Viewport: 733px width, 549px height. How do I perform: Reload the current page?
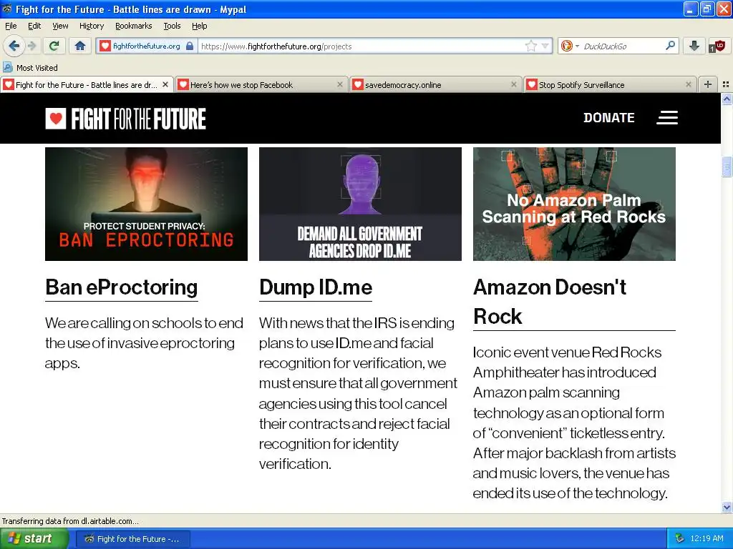(x=54, y=46)
